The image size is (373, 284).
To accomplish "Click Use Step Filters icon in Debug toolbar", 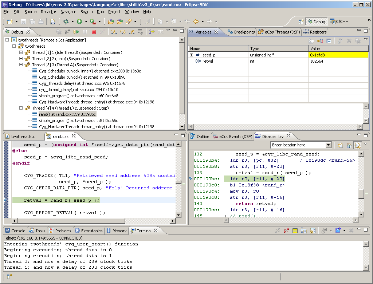I will pos(161,32).
